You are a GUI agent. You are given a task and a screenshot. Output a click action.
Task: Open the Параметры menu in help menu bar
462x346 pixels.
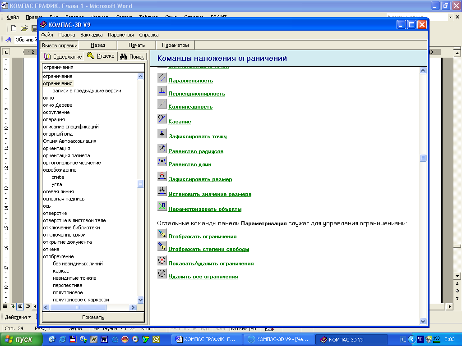tap(121, 35)
